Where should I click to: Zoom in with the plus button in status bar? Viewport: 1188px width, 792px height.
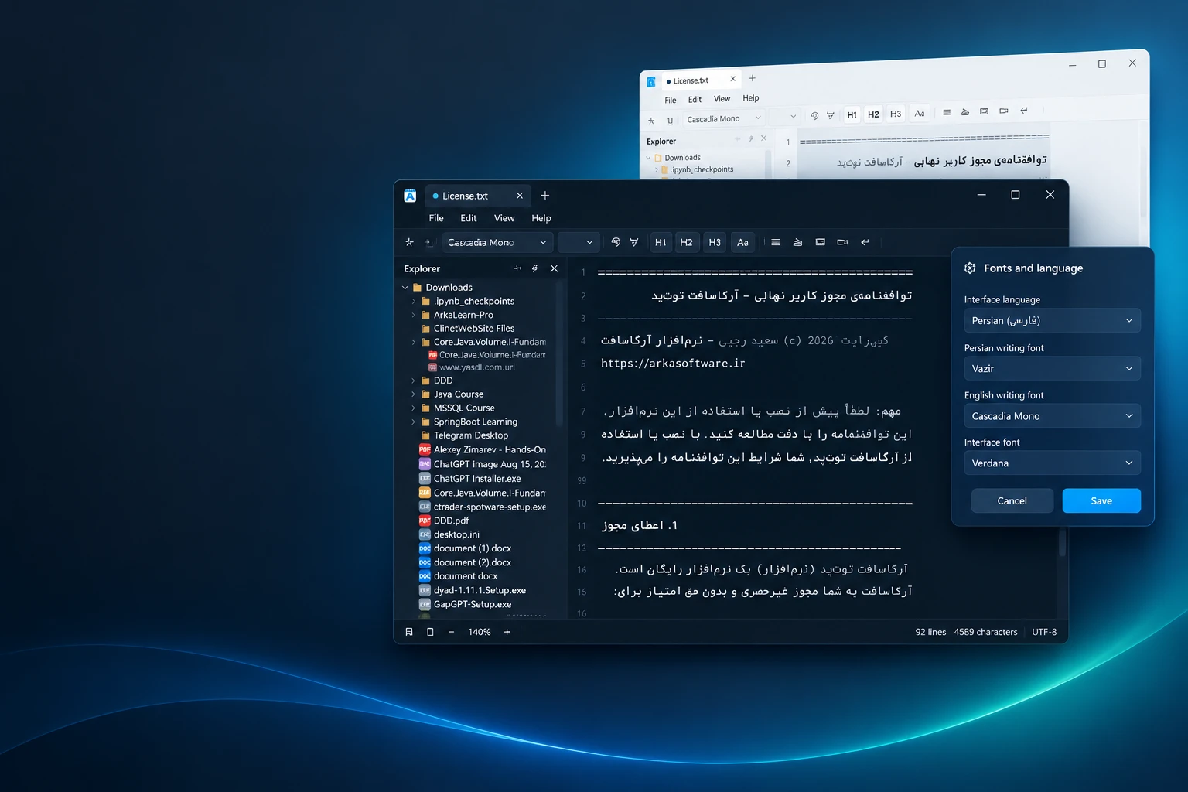coord(507,632)
